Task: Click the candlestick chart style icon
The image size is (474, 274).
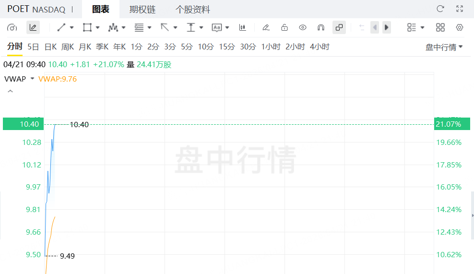Action: coord(242,27)
